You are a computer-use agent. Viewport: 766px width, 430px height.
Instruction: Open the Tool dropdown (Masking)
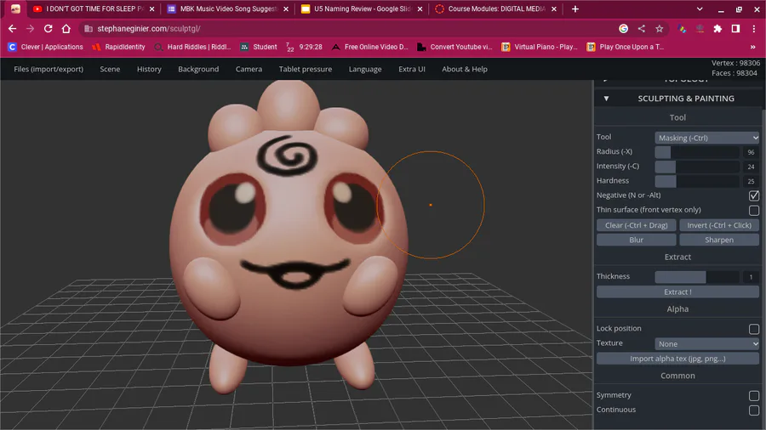(707, 138)
